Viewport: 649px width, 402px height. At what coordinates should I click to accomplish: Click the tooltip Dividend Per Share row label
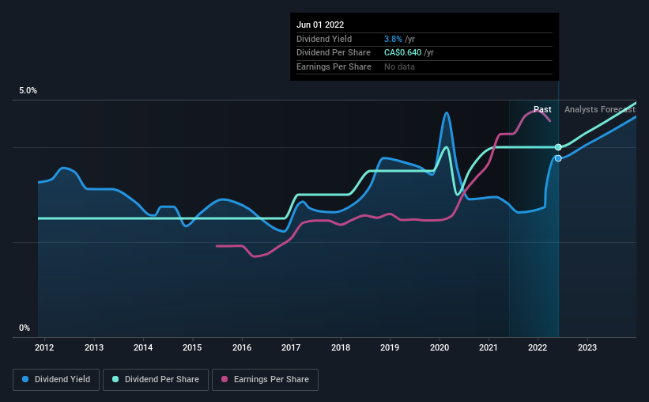pyautogui.click(x=333, y=53)
